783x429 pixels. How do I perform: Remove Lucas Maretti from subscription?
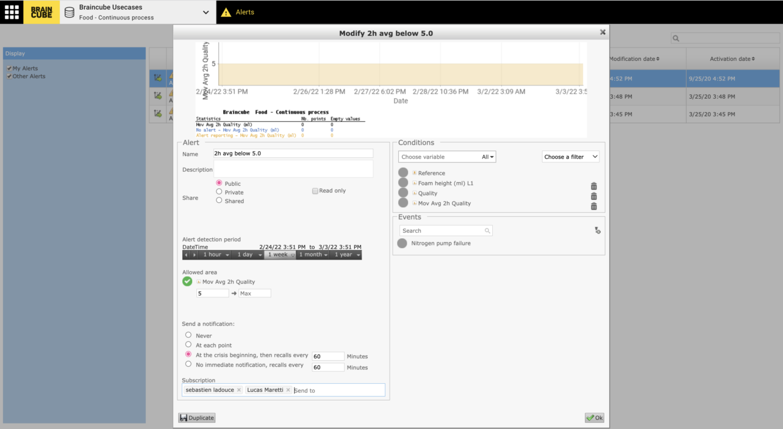[288, 390]
